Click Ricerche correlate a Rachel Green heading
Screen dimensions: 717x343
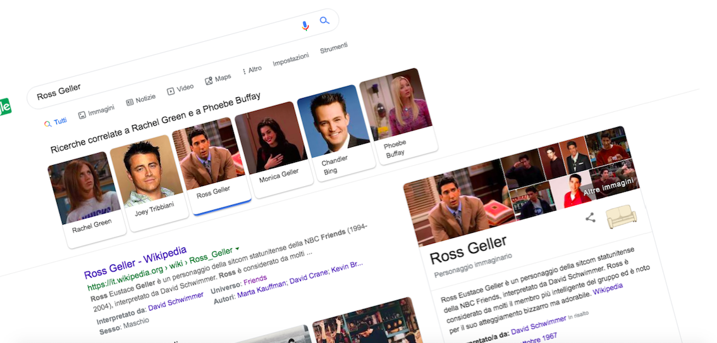156,123
